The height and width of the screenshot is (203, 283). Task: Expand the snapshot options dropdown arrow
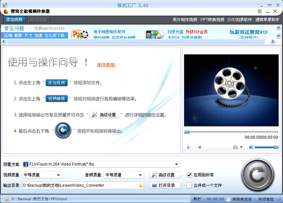(x=241, y=147)
